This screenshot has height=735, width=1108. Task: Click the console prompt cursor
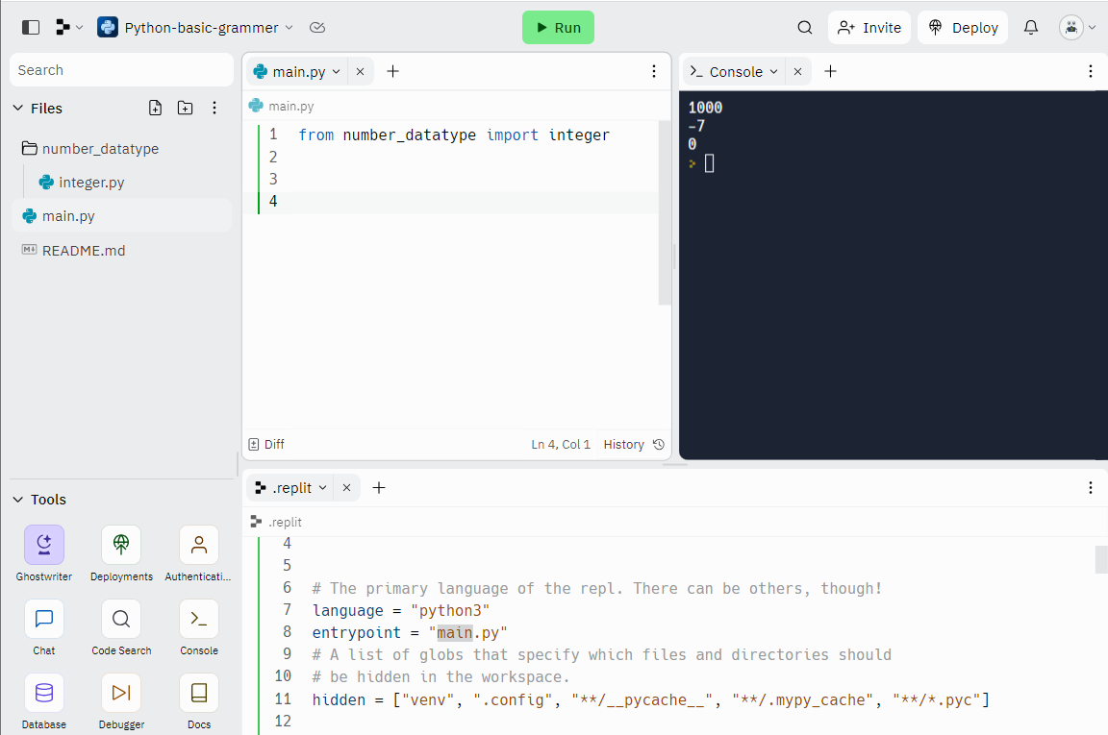(710, 163)
